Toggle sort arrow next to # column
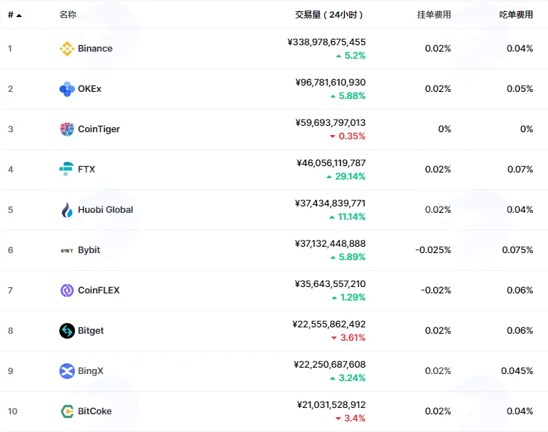 click(x=19, y=16)
